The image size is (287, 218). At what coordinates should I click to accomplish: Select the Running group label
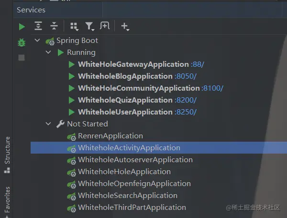click(81, 52)
